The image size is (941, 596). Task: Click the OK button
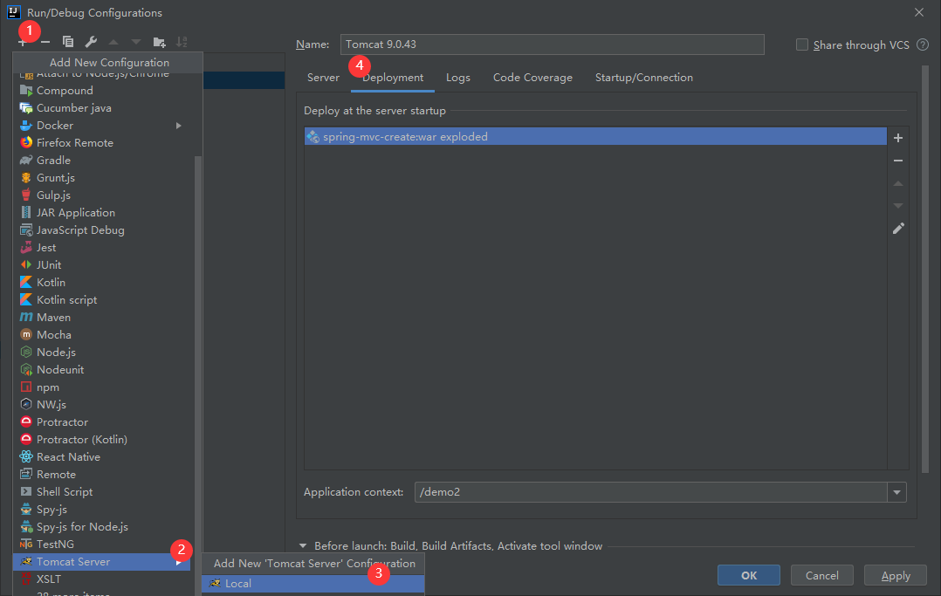pos(748,575)
